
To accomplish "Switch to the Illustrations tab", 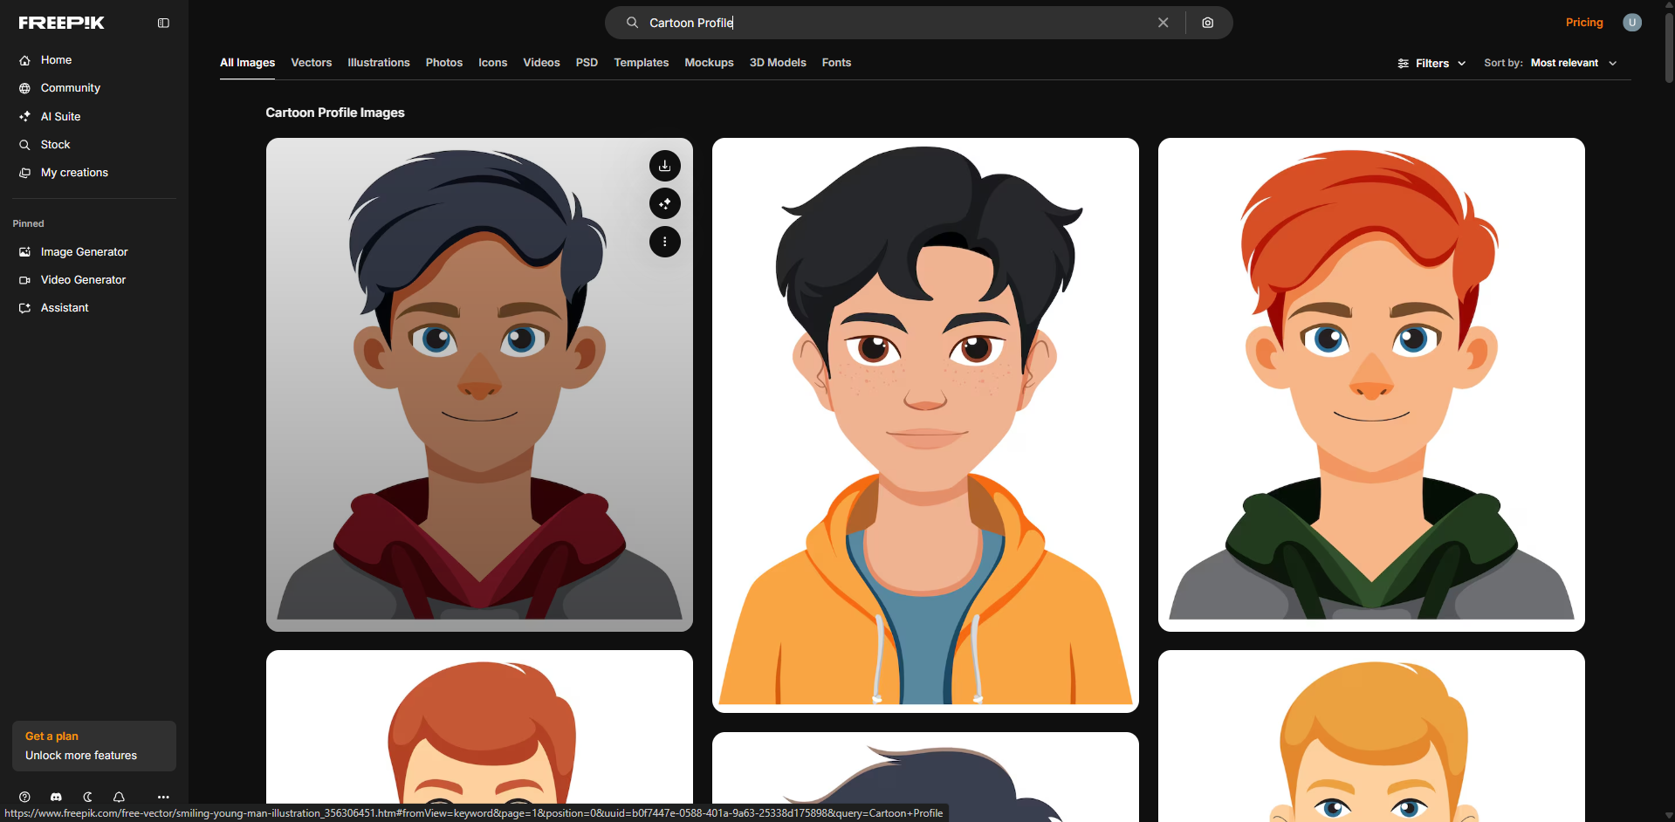I will [379, 63].
